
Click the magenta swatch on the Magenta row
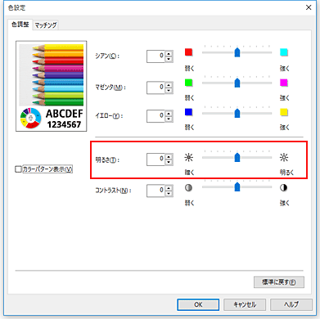(284, 83)
